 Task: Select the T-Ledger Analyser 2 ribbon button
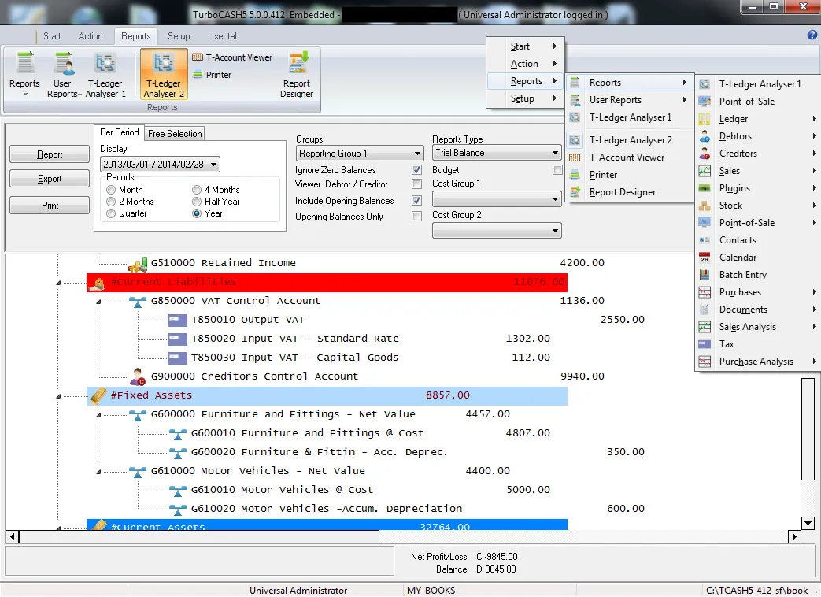[164, 73]
